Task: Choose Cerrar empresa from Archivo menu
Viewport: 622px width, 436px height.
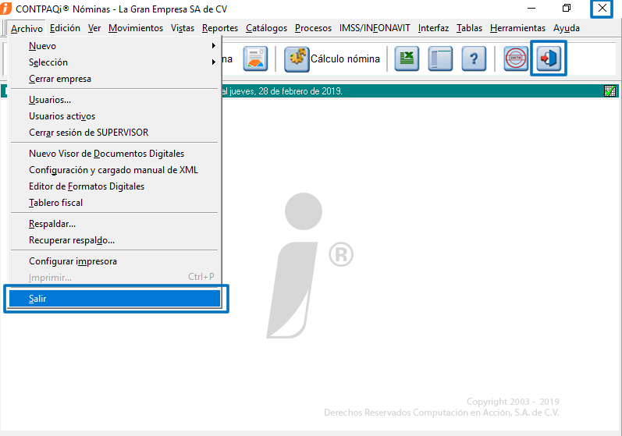Action: 115,79
